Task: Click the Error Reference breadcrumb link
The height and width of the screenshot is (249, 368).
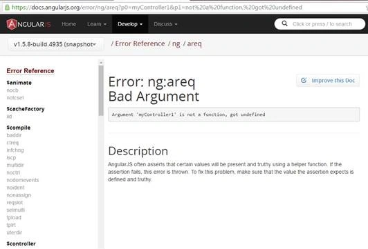Action: [x=140, y=43]
